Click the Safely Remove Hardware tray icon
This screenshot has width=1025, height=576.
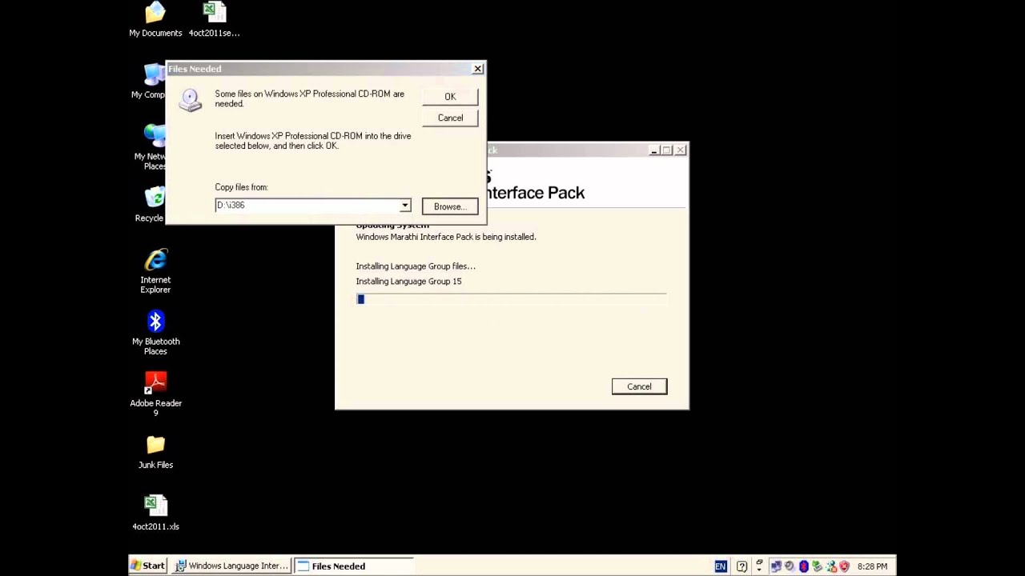[x=817, y=566]
